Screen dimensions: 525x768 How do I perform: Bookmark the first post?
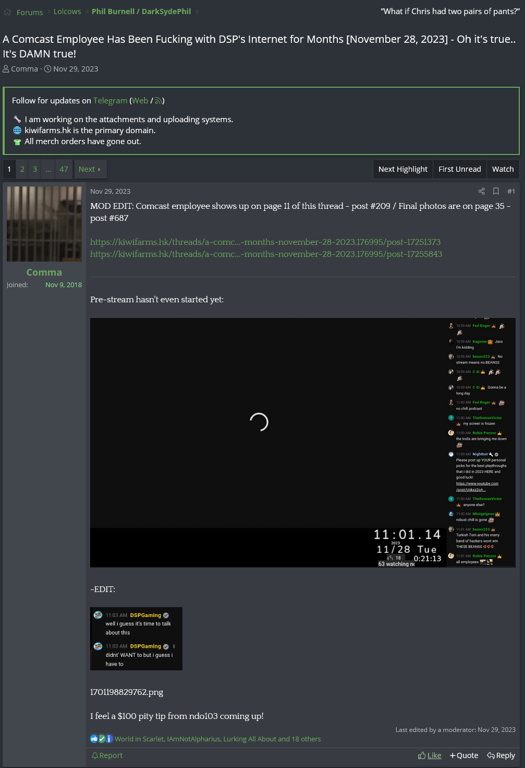(496, 192)
